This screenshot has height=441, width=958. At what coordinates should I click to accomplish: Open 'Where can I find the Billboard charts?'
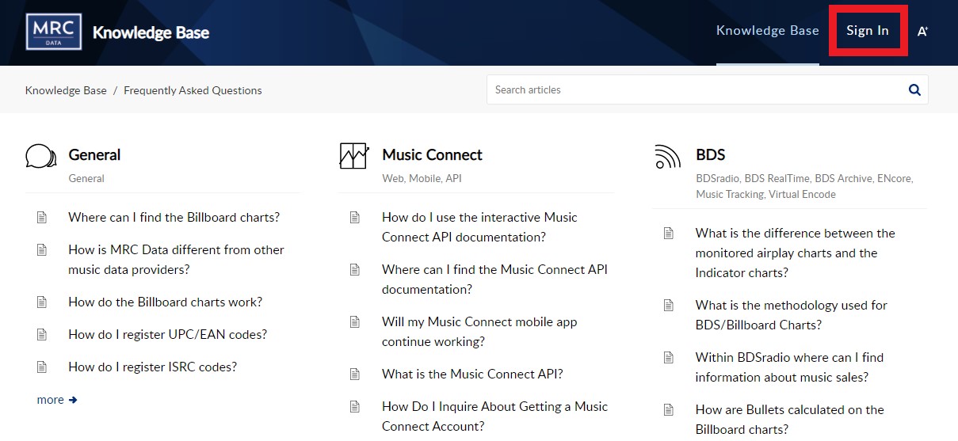[x=174, y=218]
